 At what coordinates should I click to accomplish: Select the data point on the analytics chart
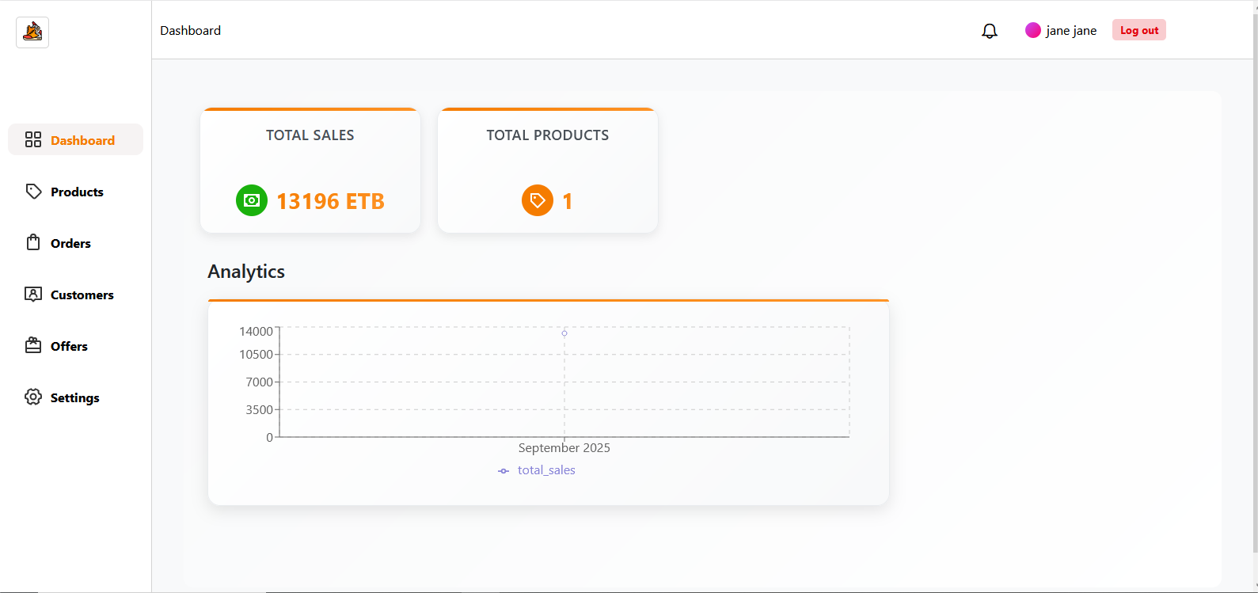pyautogui.click(x=564, y=333)
